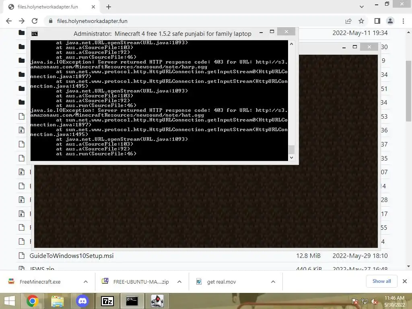Open Chrome side panel icon
The image size is (412, 309).
pyautogui.click(x=377, y=21)
